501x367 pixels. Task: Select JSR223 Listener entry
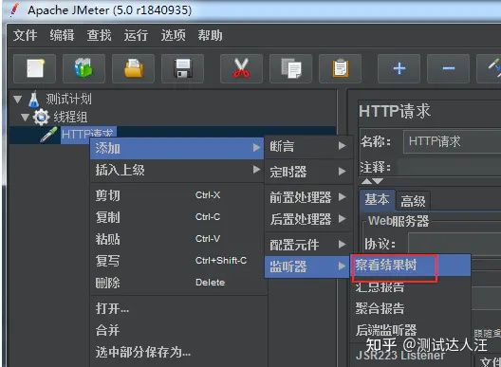pyautogui.click(x=411, y=356)
